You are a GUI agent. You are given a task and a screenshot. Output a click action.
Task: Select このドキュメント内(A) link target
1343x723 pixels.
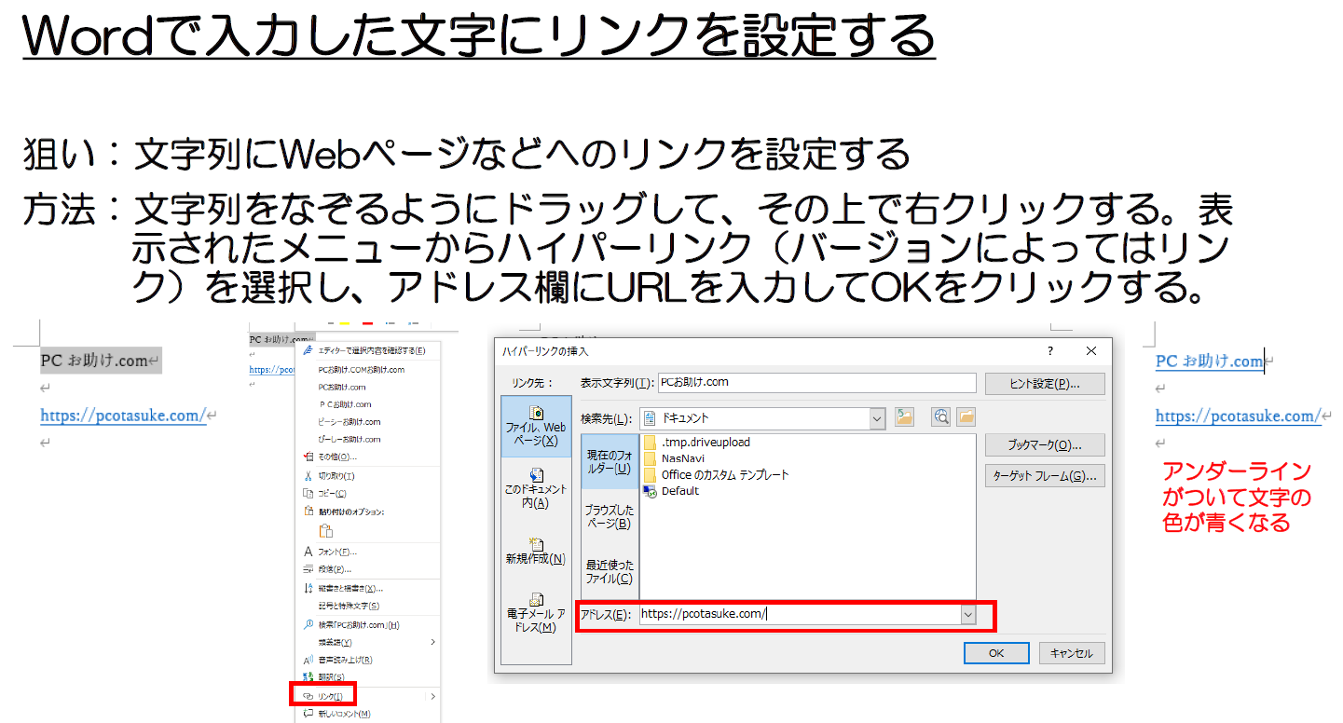[536, 488]
